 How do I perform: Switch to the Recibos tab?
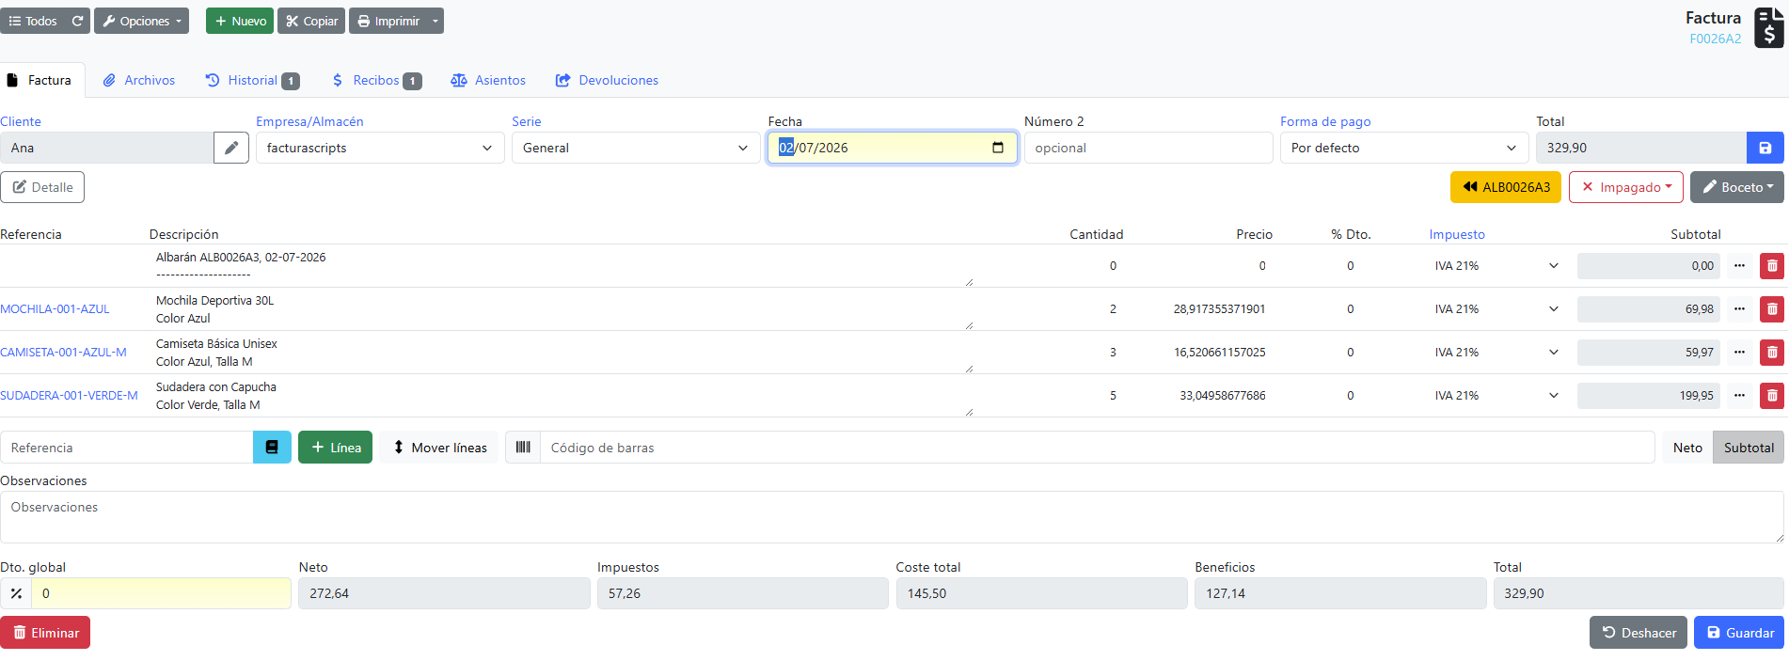pos(376,81)
